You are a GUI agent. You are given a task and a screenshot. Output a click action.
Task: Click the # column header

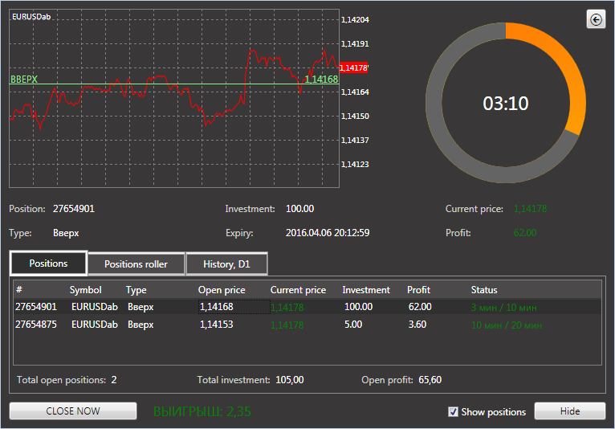(x=19, y=290)
